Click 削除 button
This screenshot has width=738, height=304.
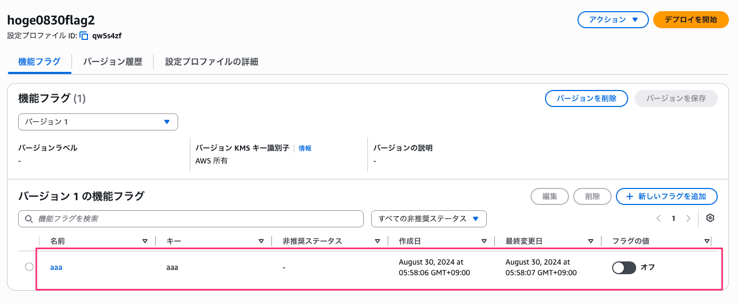click(592, 196)
